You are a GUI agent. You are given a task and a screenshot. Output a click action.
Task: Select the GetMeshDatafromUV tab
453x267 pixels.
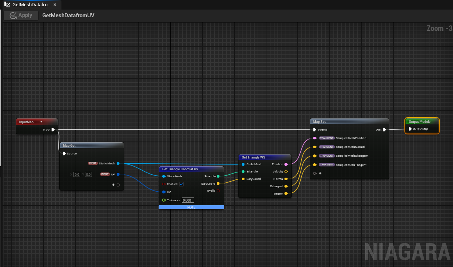click(31, 5)
